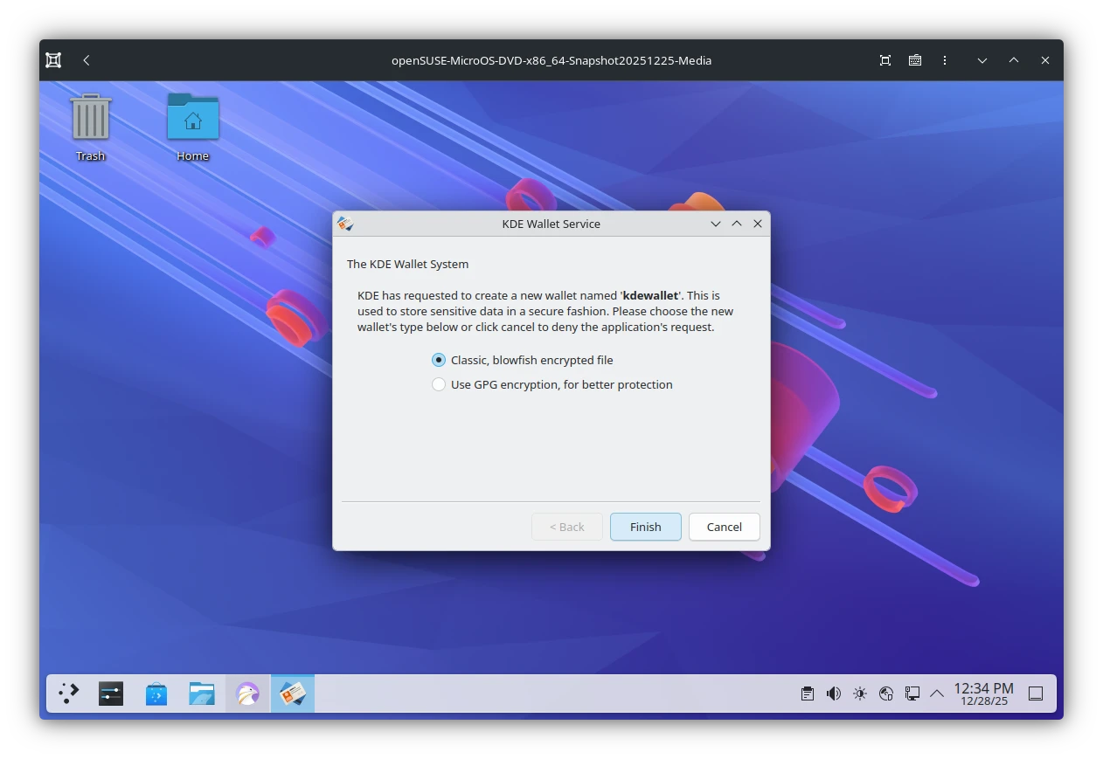The image size is (1103, 759).
Task: Click the back arrow in the title bar
Action: pos(86,60)
